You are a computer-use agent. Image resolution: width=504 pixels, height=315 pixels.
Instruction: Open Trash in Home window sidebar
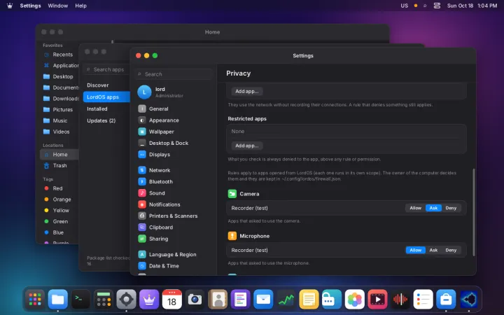click(59, 165)
